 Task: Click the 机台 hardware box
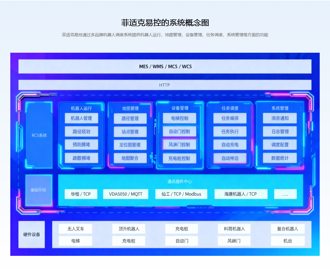[x=288, y=241]
